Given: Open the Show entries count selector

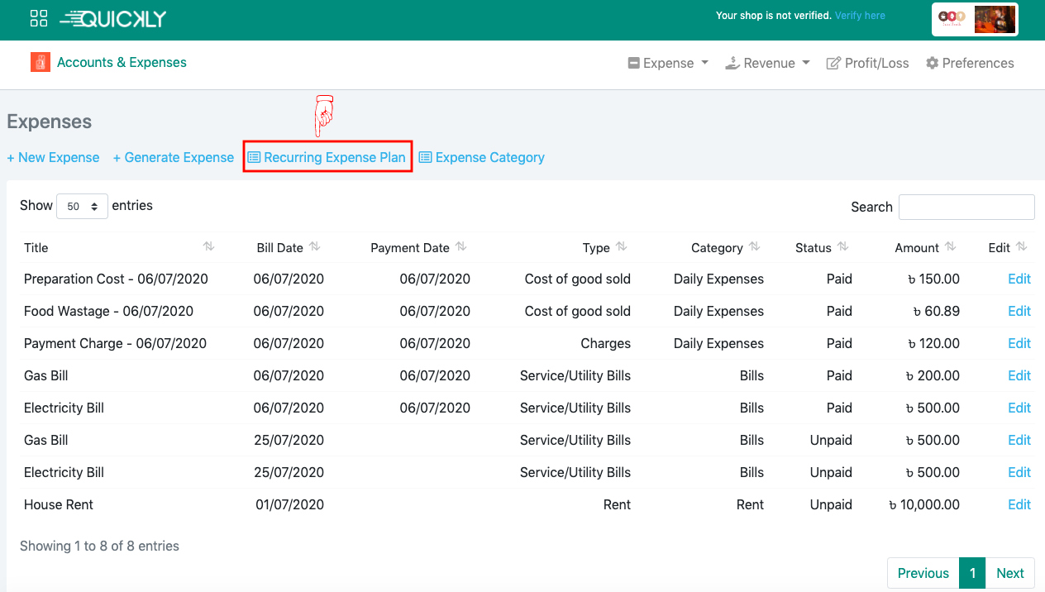Looking at the screenshot, I should (x=82, y=207).
